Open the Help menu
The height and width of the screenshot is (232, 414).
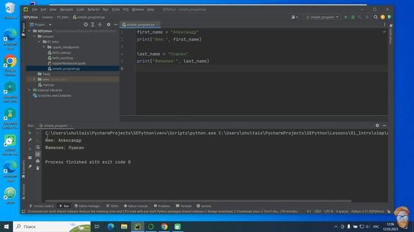point(151,10)
